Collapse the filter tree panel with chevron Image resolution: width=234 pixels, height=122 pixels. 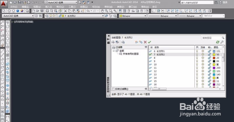[x=146, y=47]
